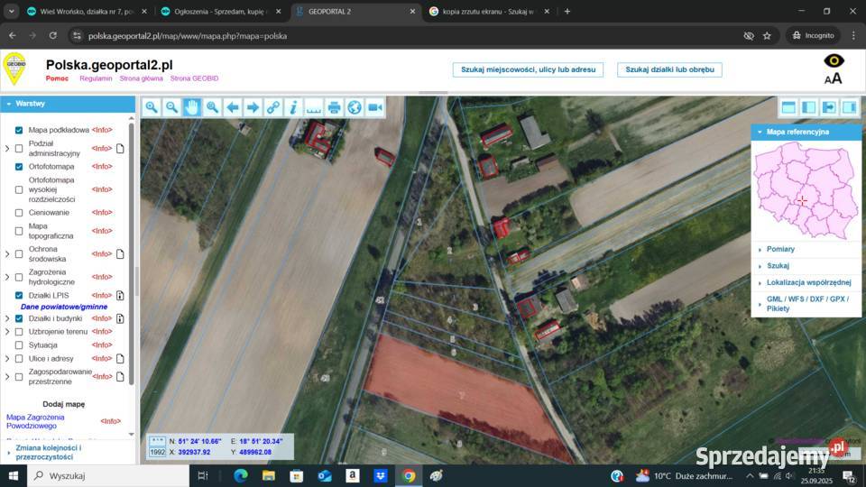Activate the info 'i' identify tool
The image size is (866, 487).
click(293, 107)
